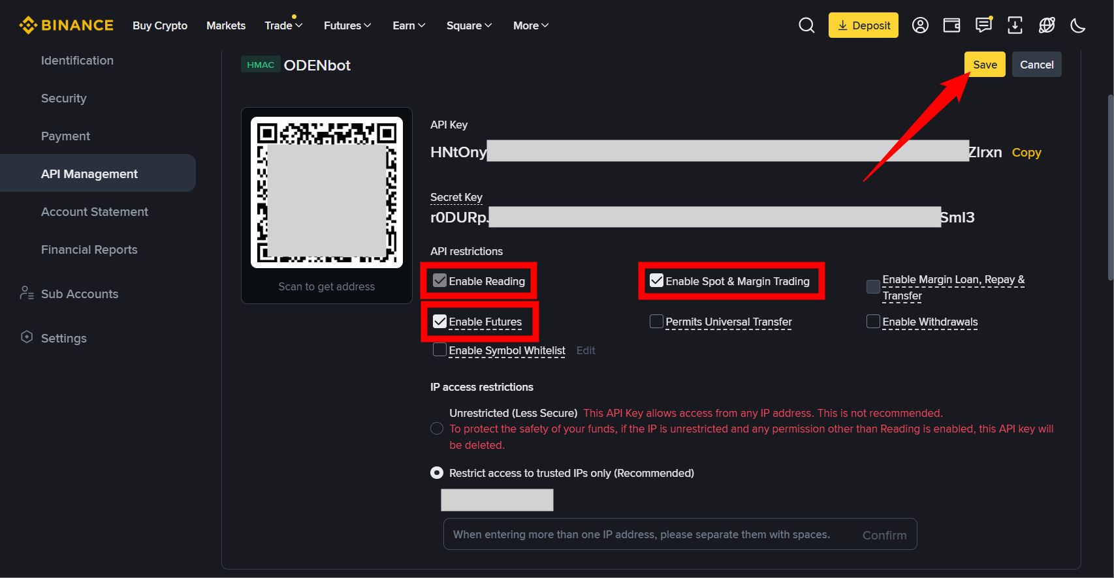1114x578 pixels.
Task: Expand the Trade dropdown menu
Action: 283,25
